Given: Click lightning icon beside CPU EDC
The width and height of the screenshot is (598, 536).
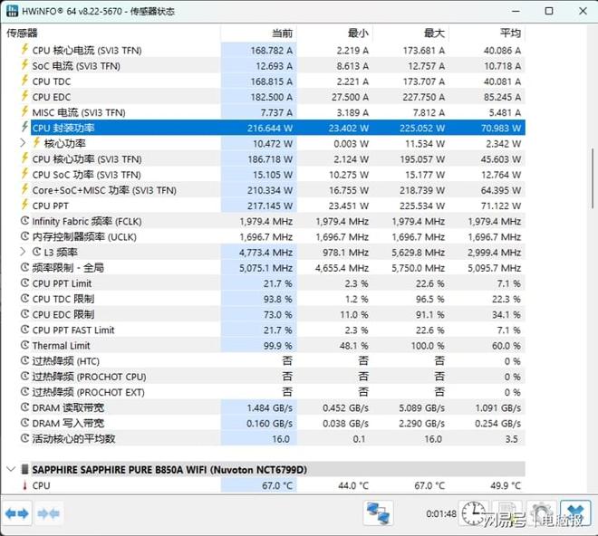Looking at the screenshot, I should pyautogui.click(x=24, y=97).
